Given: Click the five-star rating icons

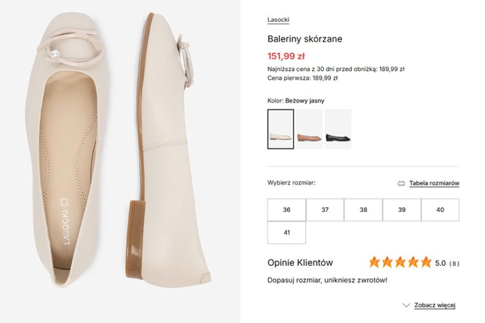Looking at the screenshot, I should click(x=401, y=262).
